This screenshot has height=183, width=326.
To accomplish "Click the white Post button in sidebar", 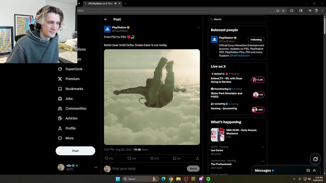I will pyautogui.click(x=75, y=151).
